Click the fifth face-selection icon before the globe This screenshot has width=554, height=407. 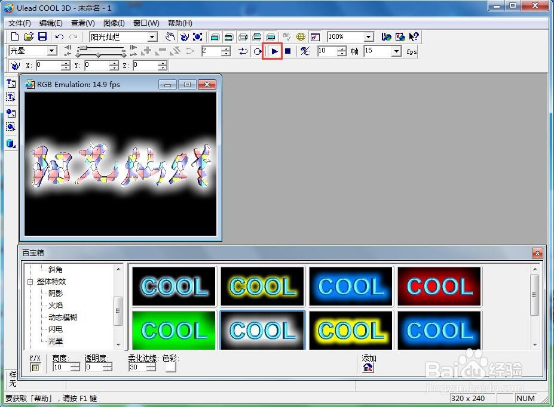(x=271, y=36)
